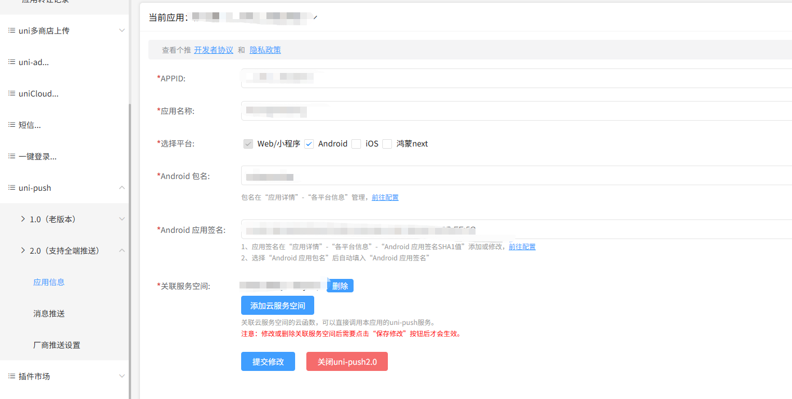Viewport: 792px width, 399px height.
Task: Enable the iOS platform checkbox
Action: [356, 144]
